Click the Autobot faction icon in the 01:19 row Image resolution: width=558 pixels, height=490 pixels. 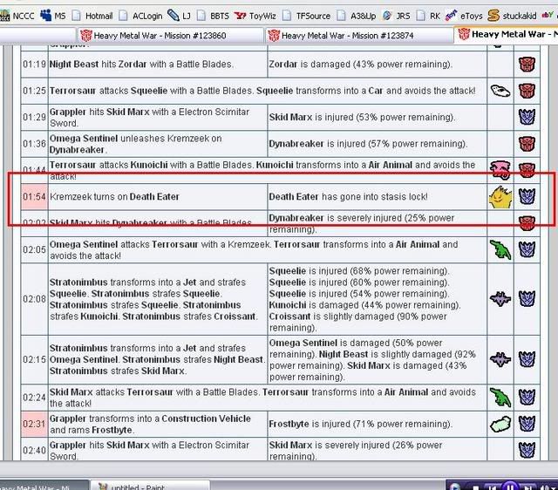pyautogui.click(x=527, y=65)
